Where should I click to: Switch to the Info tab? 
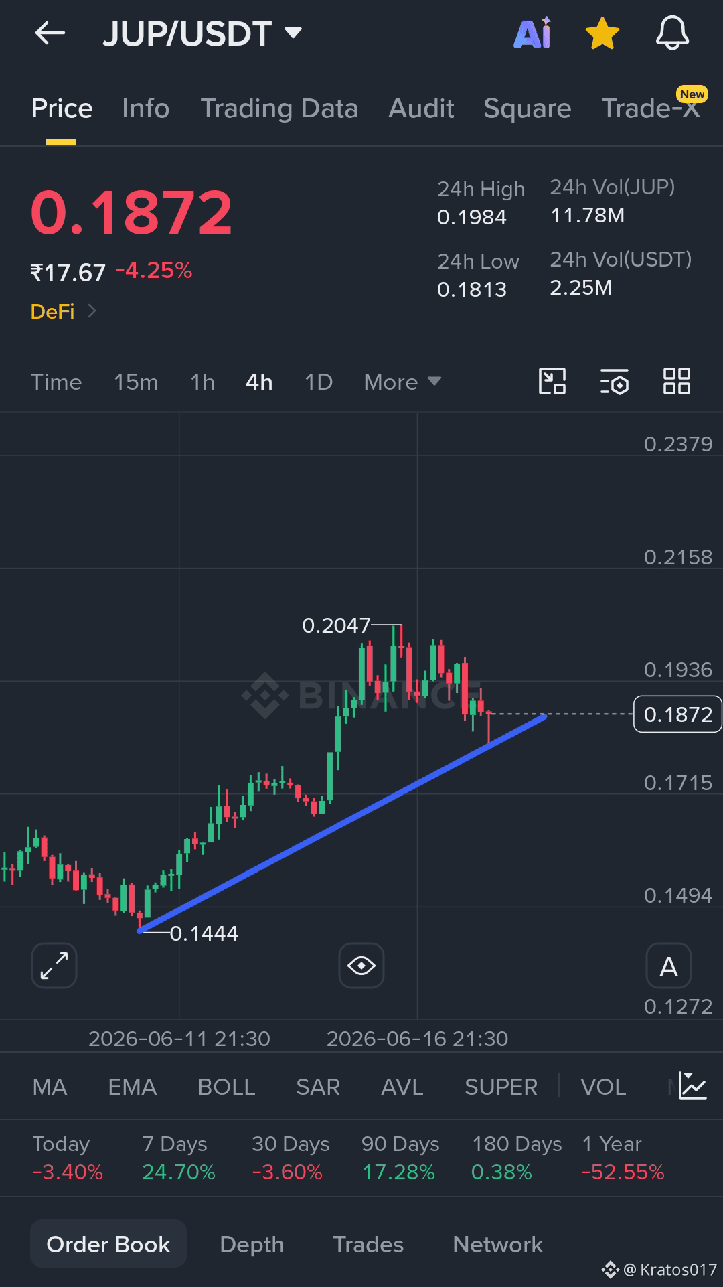coord(145,108)
